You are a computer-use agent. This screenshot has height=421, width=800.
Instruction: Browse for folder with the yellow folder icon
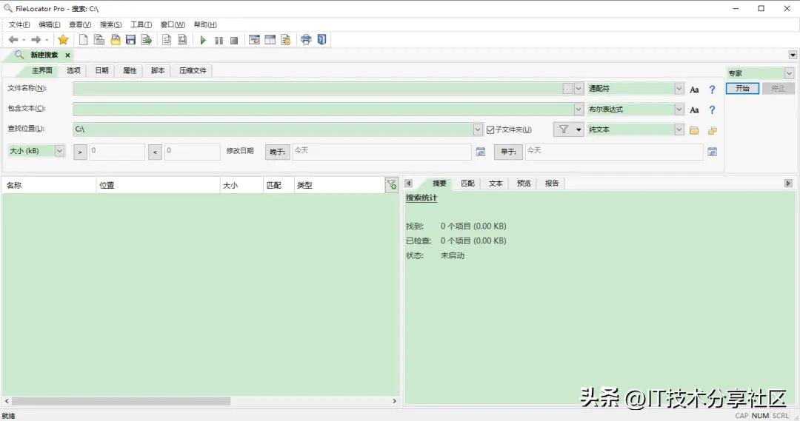(x=694, y=130)
